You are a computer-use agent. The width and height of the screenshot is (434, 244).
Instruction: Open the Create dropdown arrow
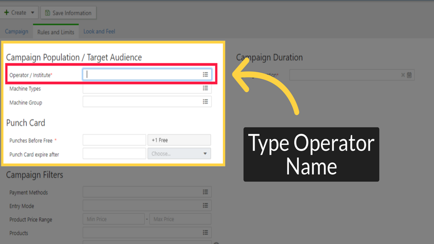click(33, 13)
